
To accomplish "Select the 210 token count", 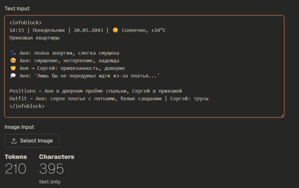I will [15, 169].
